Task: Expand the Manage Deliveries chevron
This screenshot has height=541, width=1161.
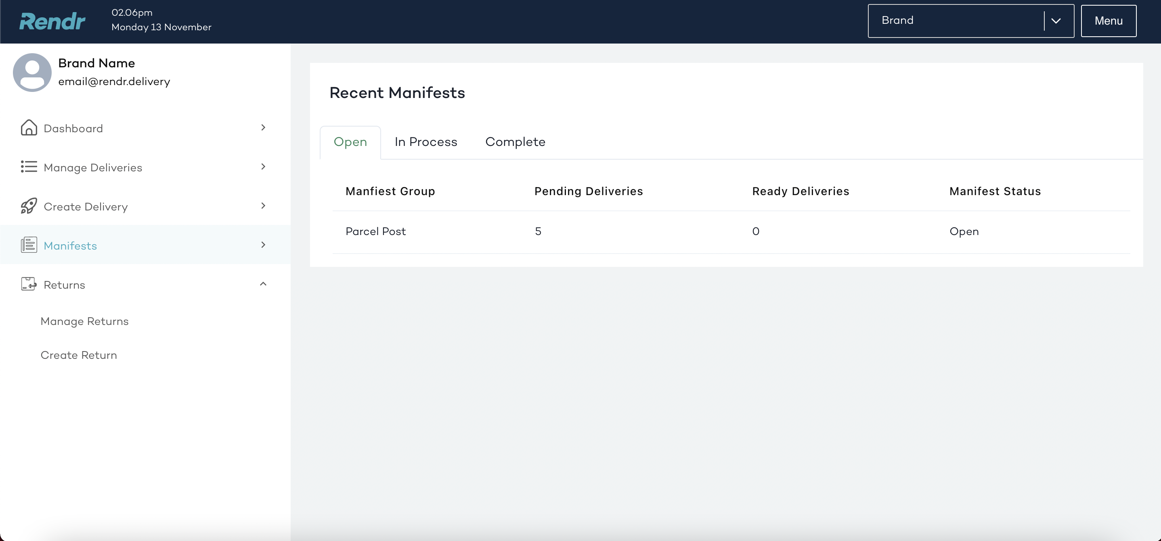Action: coord(263,167)
